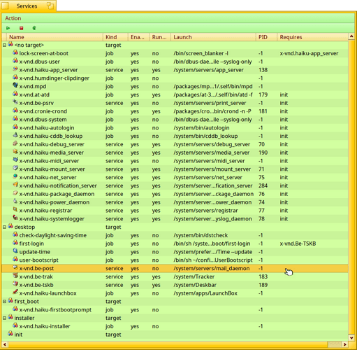The image size is (357, 350).
Task: Click the x-vnd.dbus-user row icon
Action: [15, 61]
